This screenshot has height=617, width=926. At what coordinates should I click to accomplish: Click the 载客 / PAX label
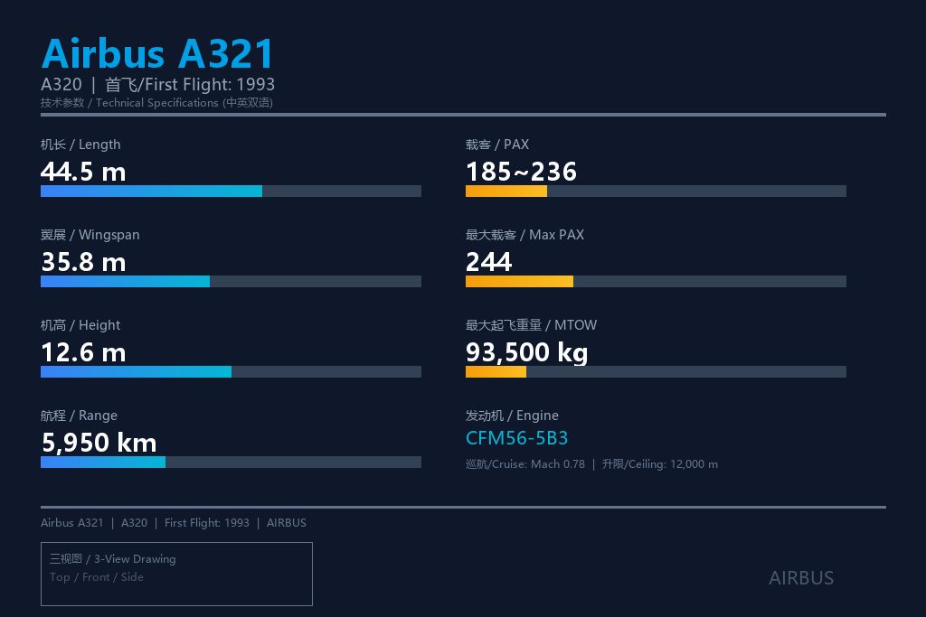click(497, 145)
